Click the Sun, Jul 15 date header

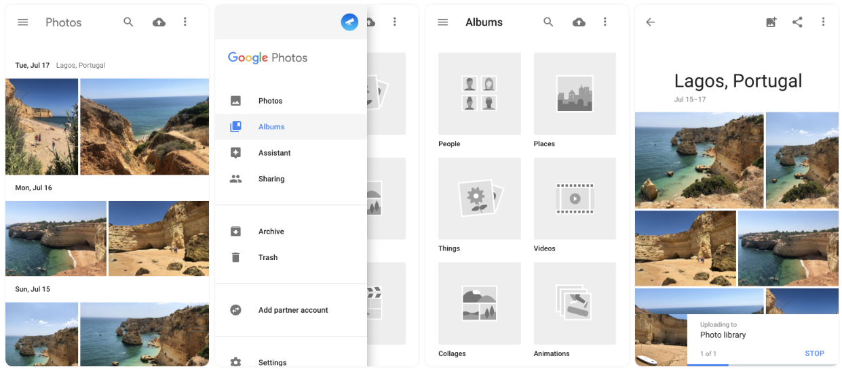[33, 289]
